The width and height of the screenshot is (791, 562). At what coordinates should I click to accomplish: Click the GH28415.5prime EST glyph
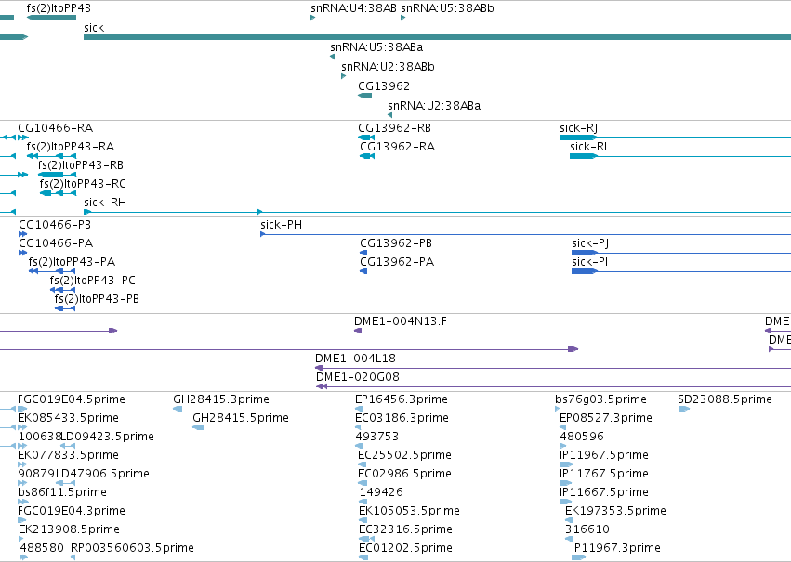pos(199,427)
